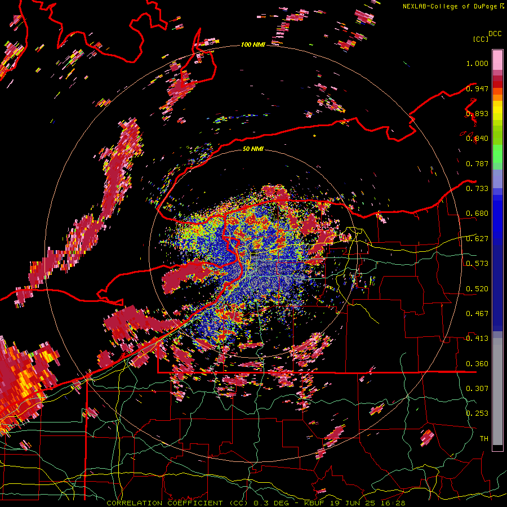Click the 0.413 scale value
Image resolution: width=507 pixels, height=507 pixels.
[x=477, y=339]
